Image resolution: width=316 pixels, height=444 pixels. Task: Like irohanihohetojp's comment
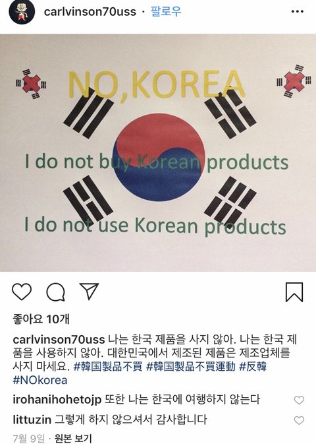click(299, 400)
